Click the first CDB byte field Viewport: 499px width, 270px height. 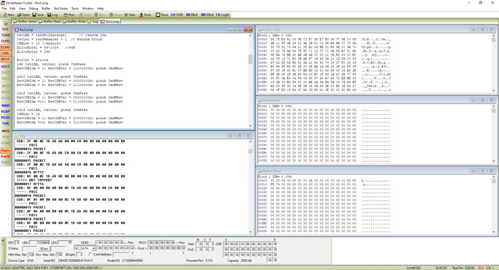click(x=226, y=244)
